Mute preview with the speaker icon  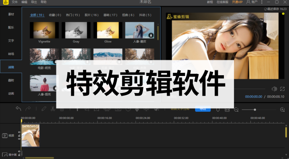[274, 89]
